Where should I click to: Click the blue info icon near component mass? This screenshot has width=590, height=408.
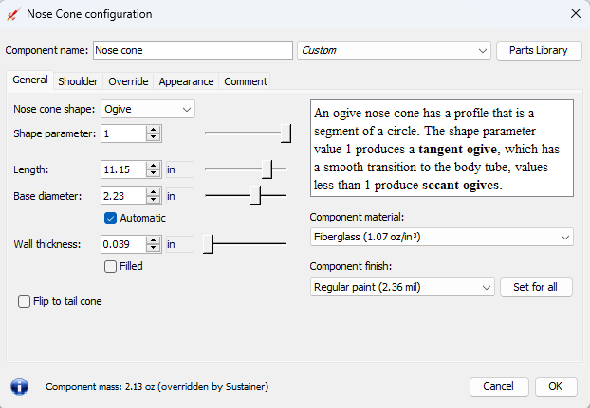tap(19, 386)
